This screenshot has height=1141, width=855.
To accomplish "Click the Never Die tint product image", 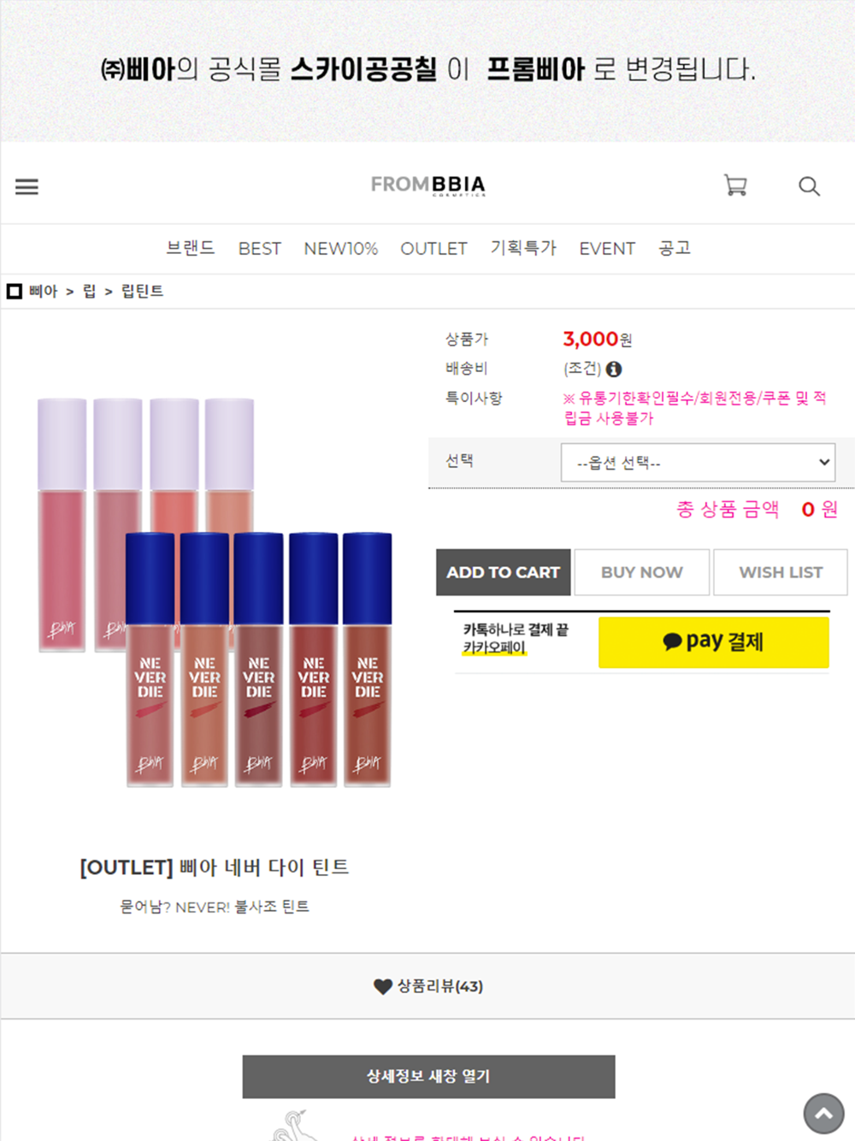I will tap(215, 592).
